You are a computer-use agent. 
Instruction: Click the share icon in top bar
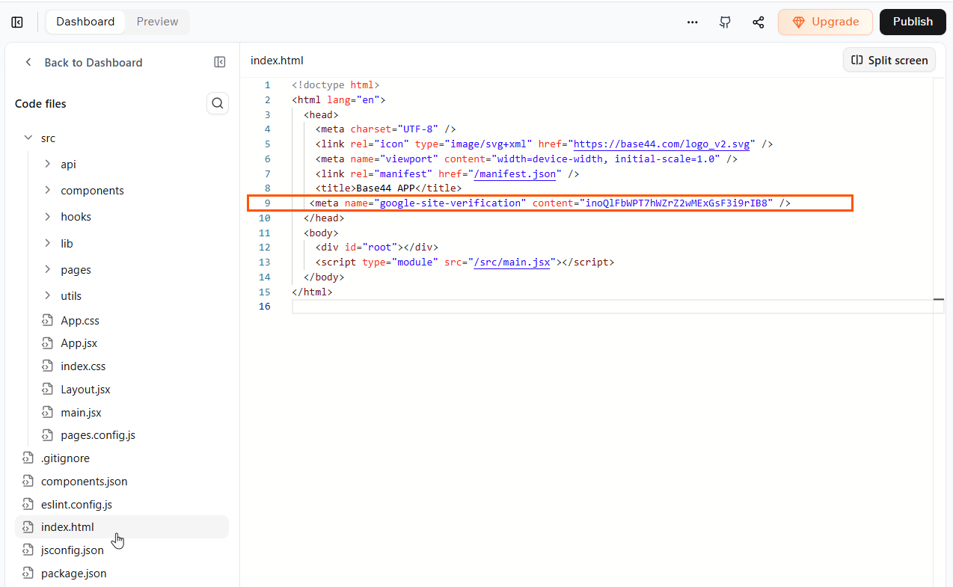pos(759,22)
